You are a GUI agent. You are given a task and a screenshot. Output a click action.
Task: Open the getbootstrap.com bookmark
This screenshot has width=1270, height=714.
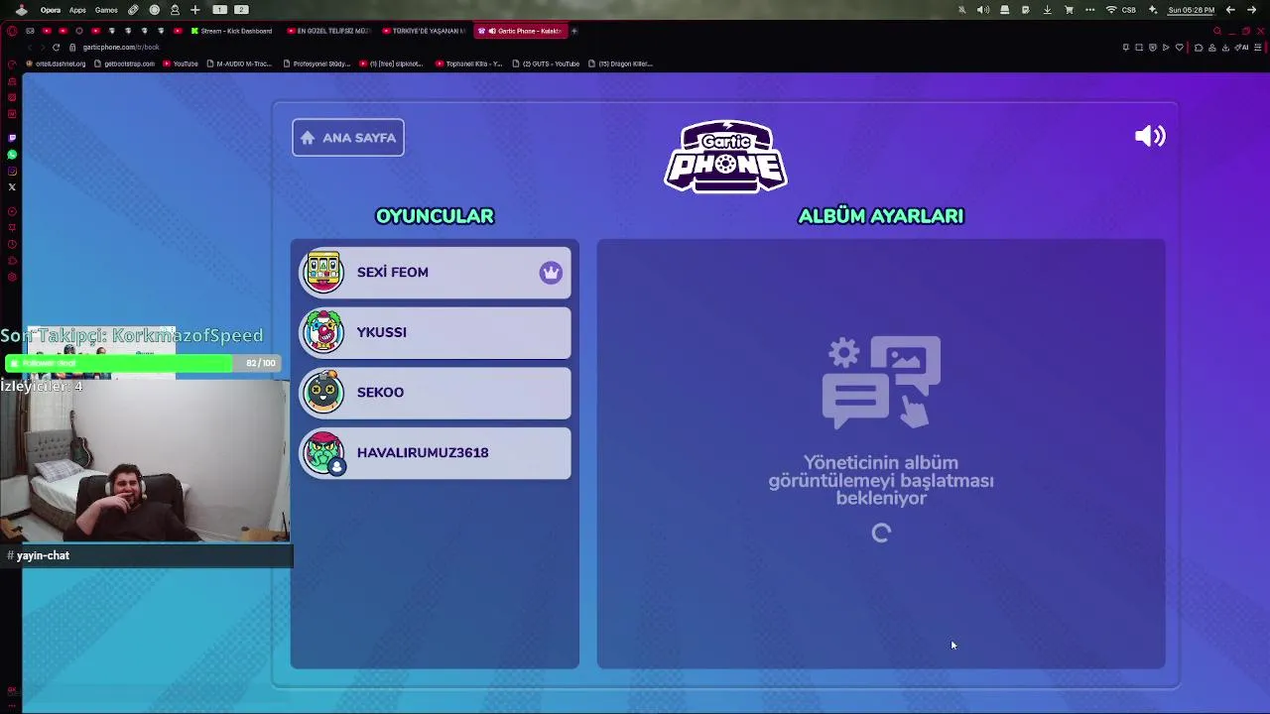tap(124, 63)
